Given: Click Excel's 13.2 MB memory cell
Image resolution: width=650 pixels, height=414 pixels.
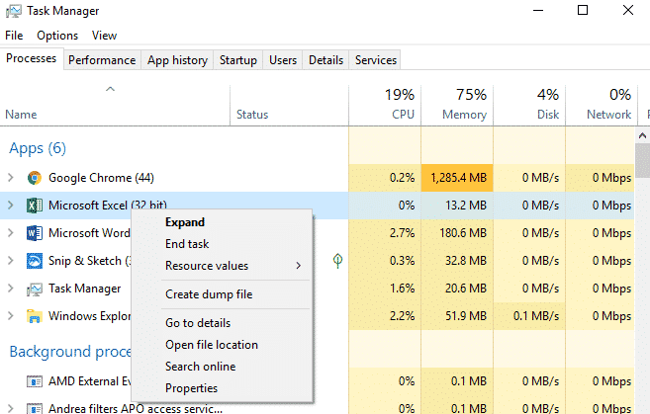Looking at the screenshot, I should (x=457, y=206).
